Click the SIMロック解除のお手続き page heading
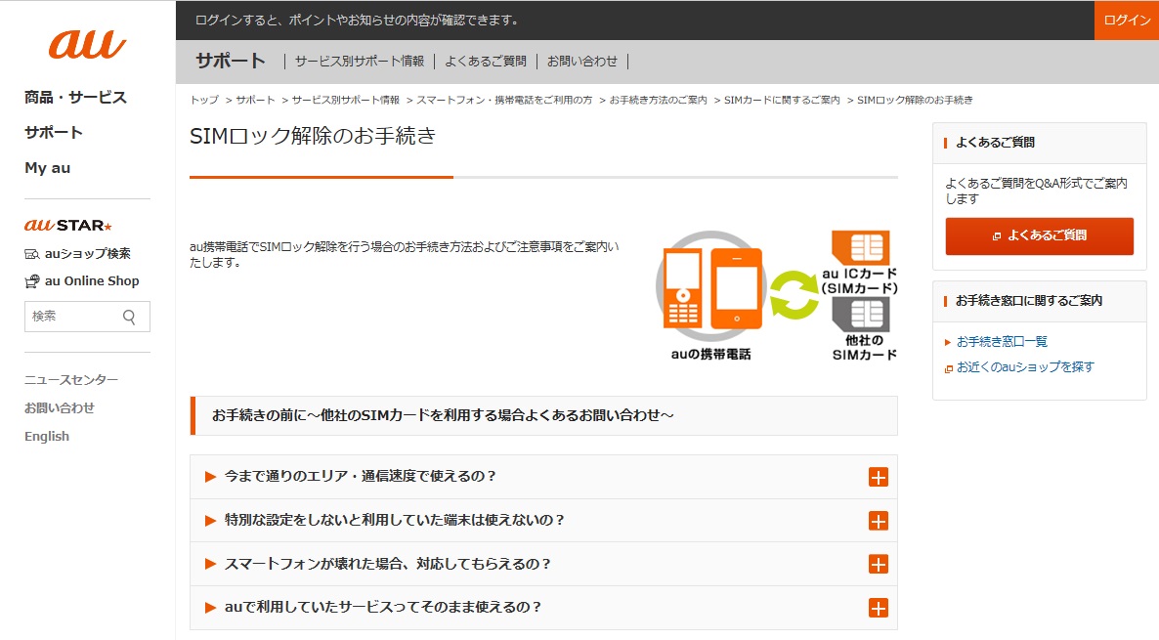 (x=313, y=136)
